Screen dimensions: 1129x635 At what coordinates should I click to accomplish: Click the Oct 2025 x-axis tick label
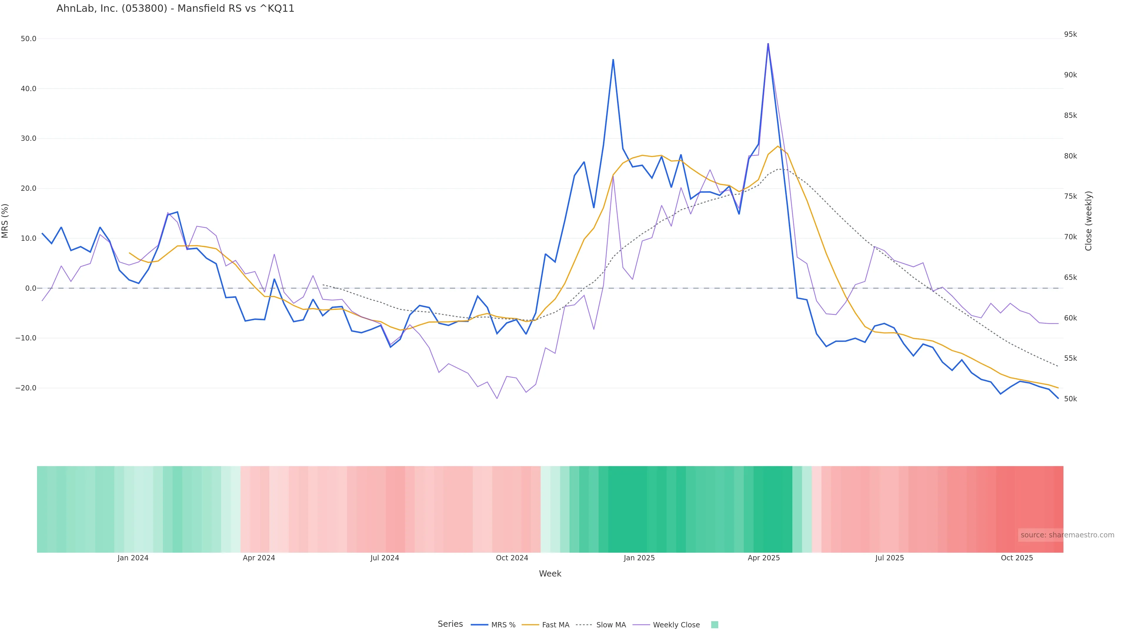click(x=1017, y=558)
